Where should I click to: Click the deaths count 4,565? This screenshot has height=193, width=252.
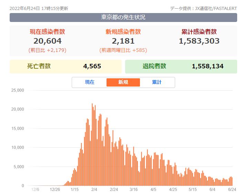92,66
